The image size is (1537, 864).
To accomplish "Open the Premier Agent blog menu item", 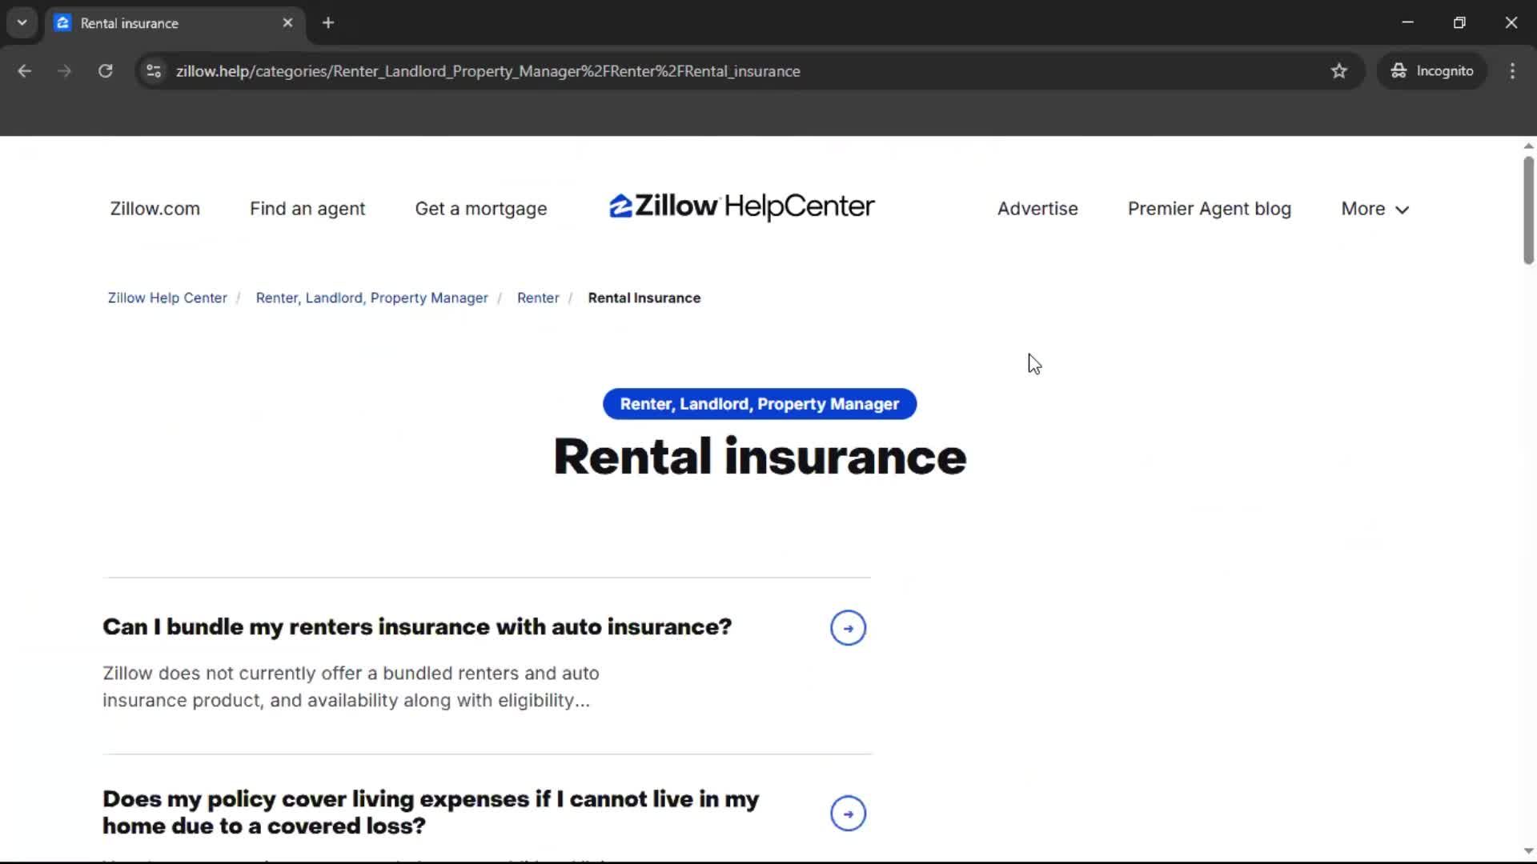I will (1209, 208).
